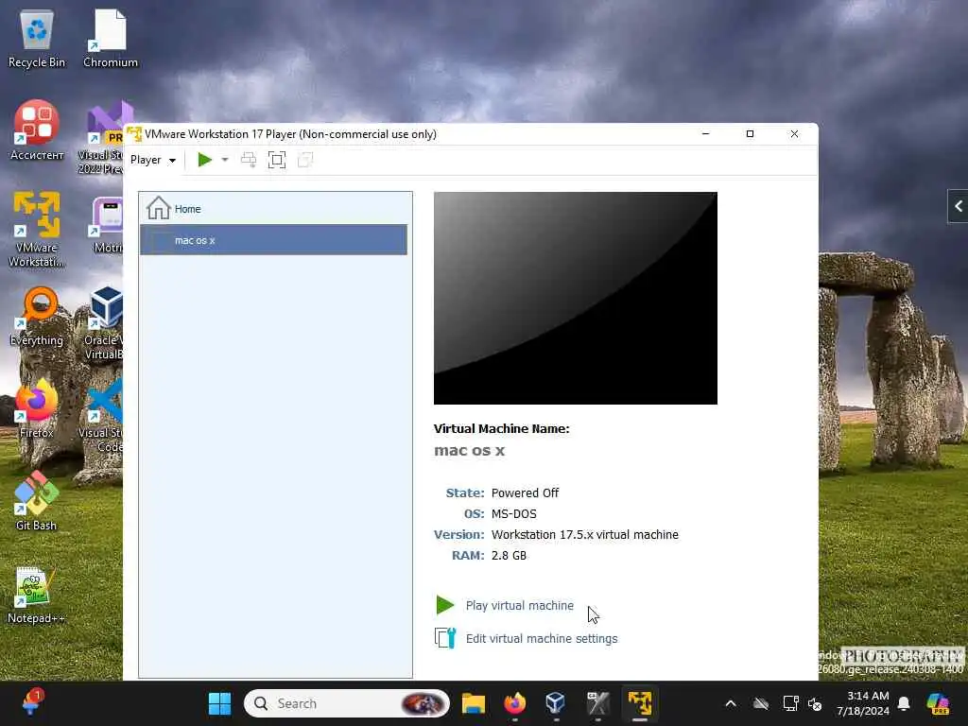
Task: Select the Ассистент desktop icon
Action: 37,130
